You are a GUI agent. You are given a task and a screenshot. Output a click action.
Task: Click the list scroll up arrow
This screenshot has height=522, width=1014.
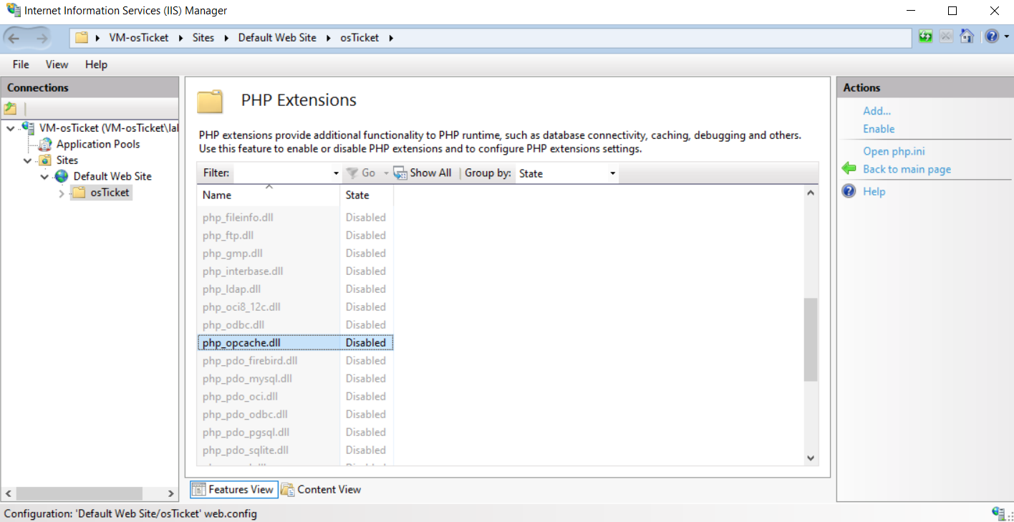pos(811,193)
